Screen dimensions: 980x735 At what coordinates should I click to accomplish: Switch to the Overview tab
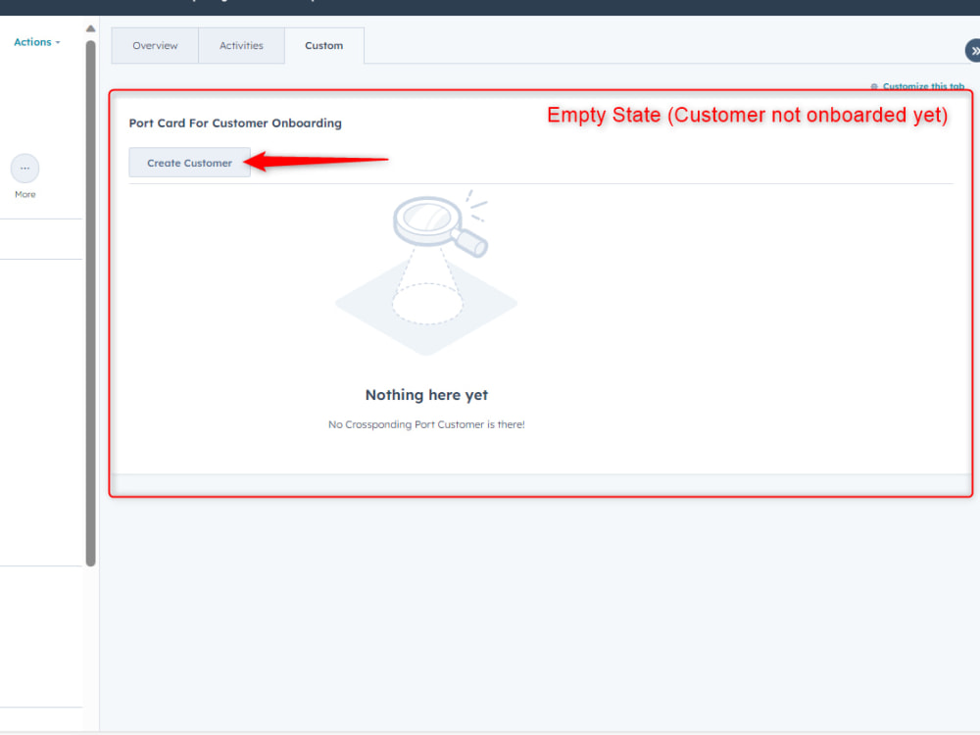click(x=154, y=45)
